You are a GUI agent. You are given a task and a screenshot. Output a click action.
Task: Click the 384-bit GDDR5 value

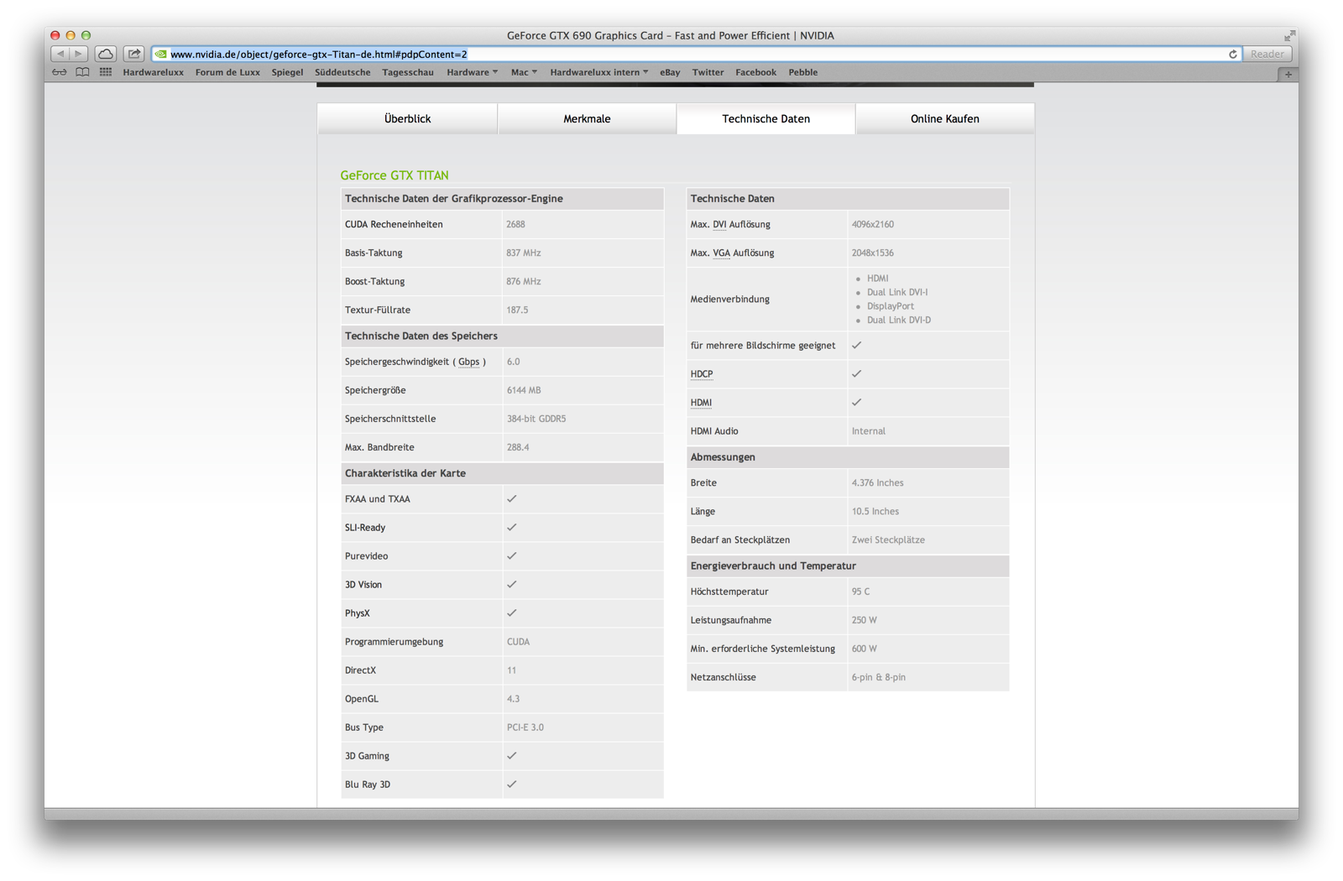pyautogui.click(x=536, y=419)
